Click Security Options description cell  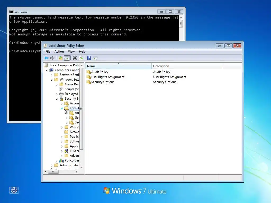(165, 82)
